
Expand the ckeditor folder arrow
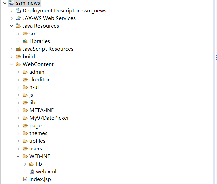(18, 80)
